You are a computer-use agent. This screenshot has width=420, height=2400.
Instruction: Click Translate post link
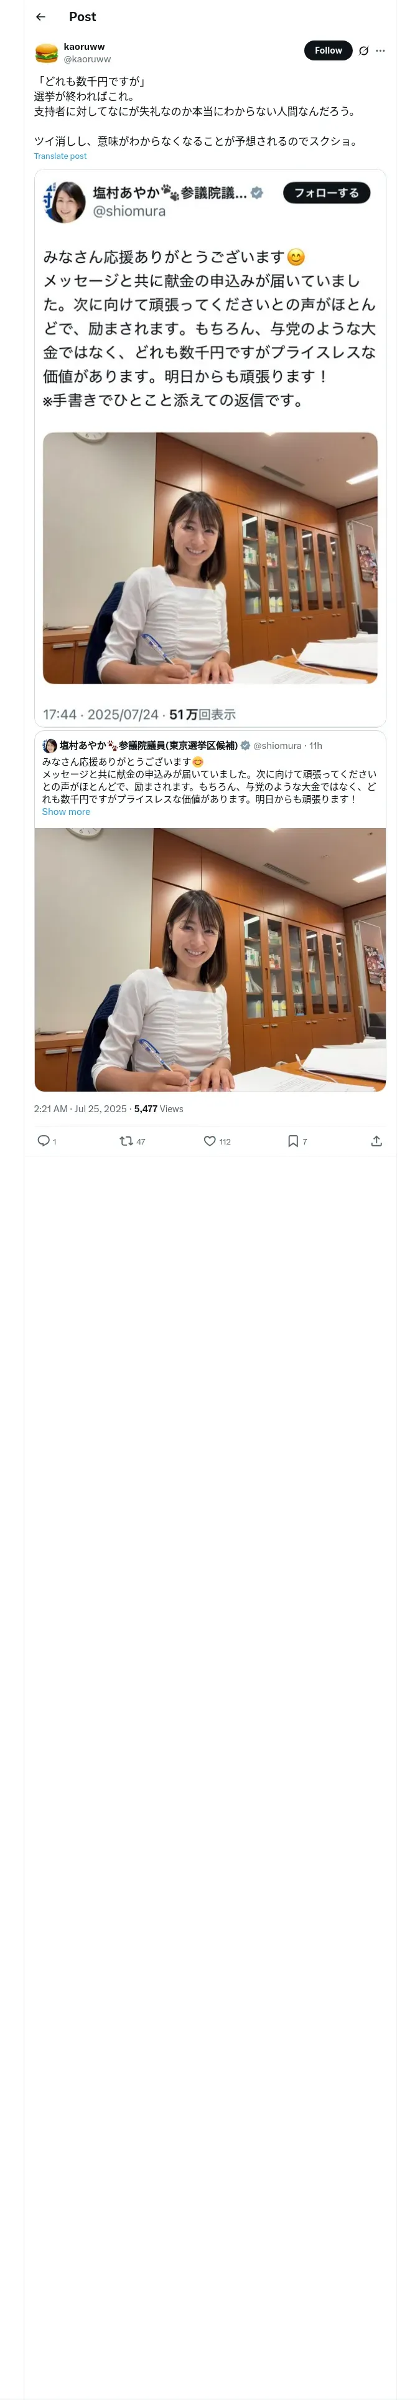[x=60, y=156]
